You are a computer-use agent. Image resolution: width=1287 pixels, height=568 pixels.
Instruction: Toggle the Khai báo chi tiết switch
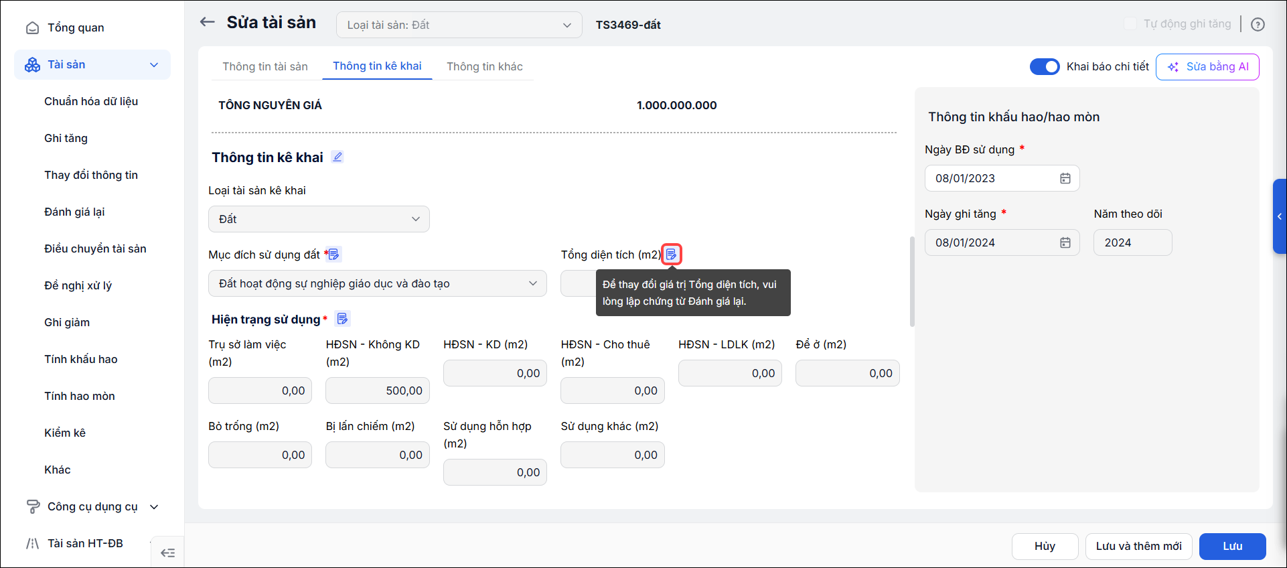[x=1045, y=66]
